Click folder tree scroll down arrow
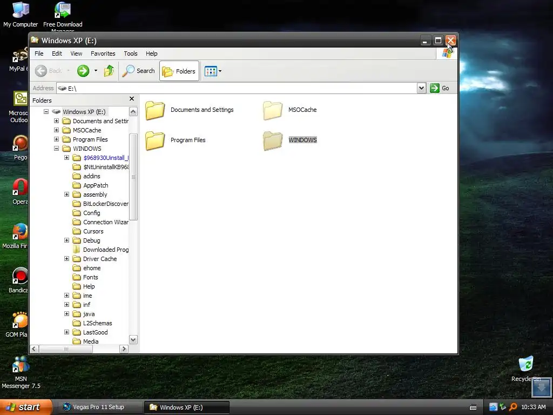Image resolution: width=553 pixels, height=415 pixels. coord(133,340)
